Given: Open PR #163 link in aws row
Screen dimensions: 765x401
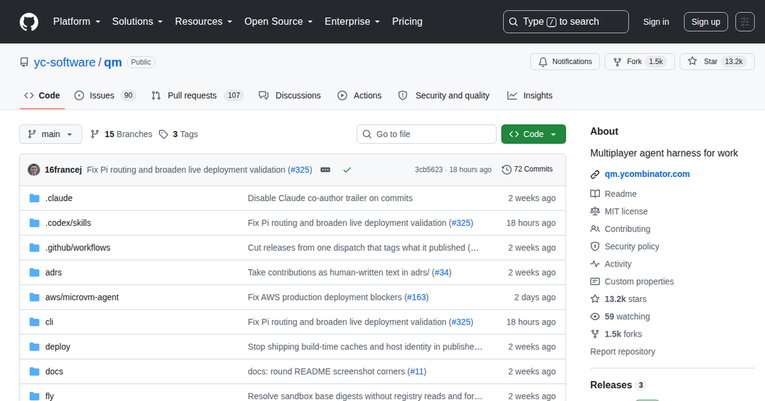Looking at the screenshot, I should 416,297.
